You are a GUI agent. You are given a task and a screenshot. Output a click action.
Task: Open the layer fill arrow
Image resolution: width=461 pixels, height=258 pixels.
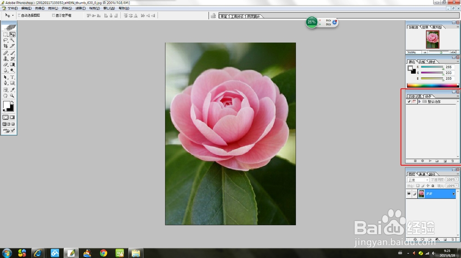(x=456, y=186)
